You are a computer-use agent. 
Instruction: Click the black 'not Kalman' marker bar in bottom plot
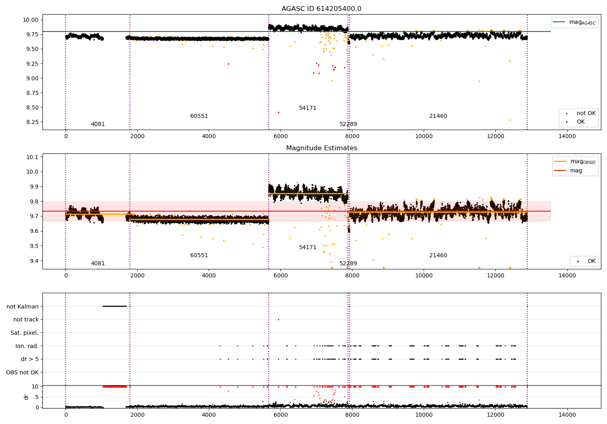click(115, 306)
